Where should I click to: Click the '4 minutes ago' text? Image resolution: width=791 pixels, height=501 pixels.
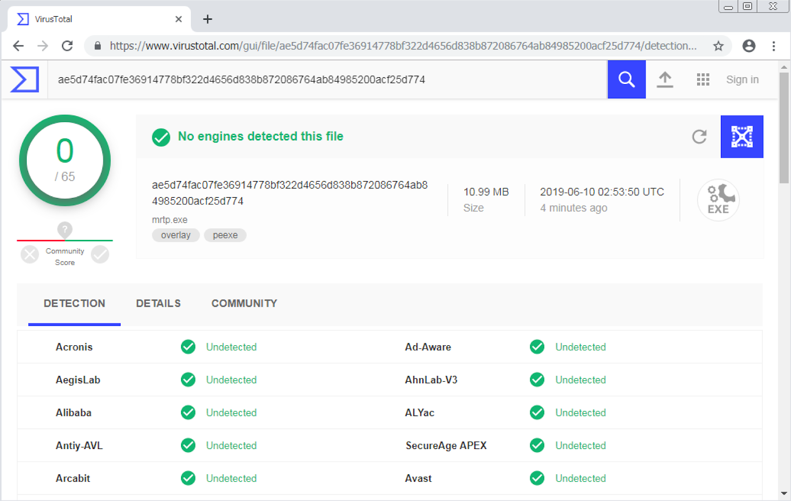tap(573, 208)
